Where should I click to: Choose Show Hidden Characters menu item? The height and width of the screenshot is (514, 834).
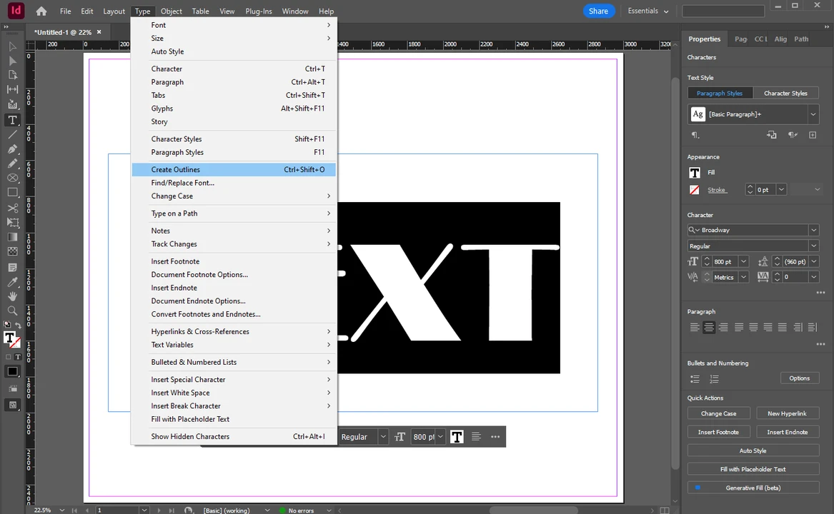pyautogui.click(x=234, y=436)
